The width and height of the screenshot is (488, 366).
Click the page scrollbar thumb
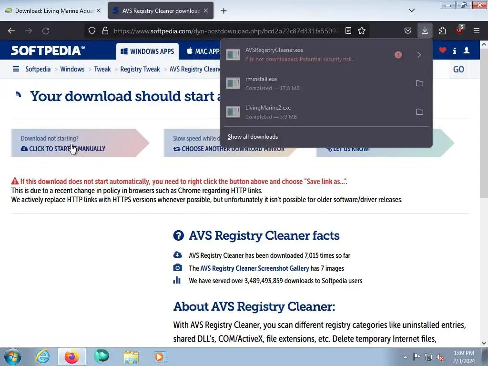(484, 123)
